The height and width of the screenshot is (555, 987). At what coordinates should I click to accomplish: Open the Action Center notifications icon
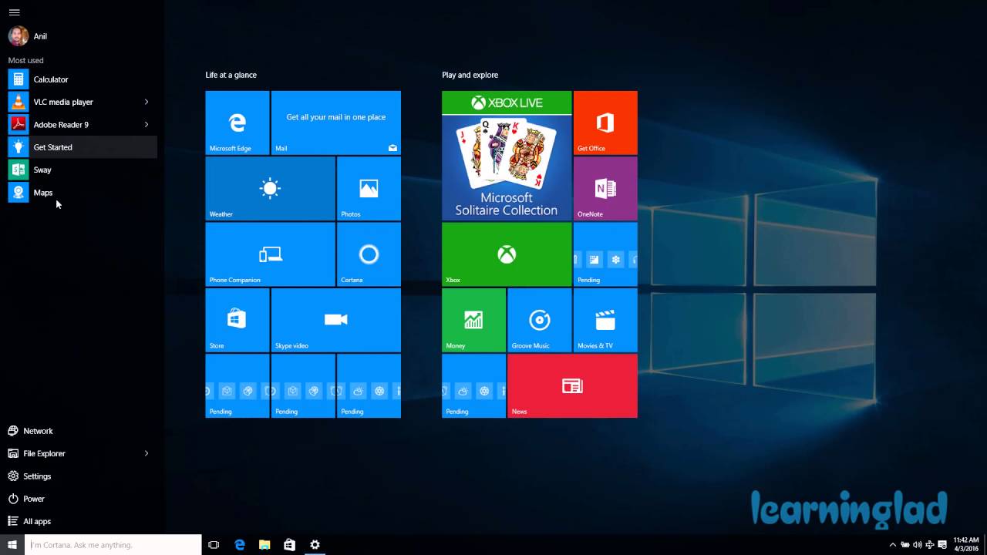(x=942, y=545)
